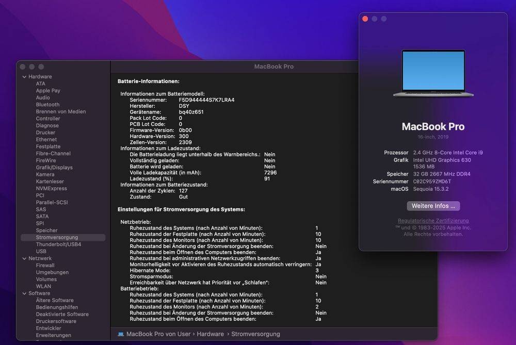Select SATA in the sidebar
Screen dimensions: 516x345
click(42, 217)
